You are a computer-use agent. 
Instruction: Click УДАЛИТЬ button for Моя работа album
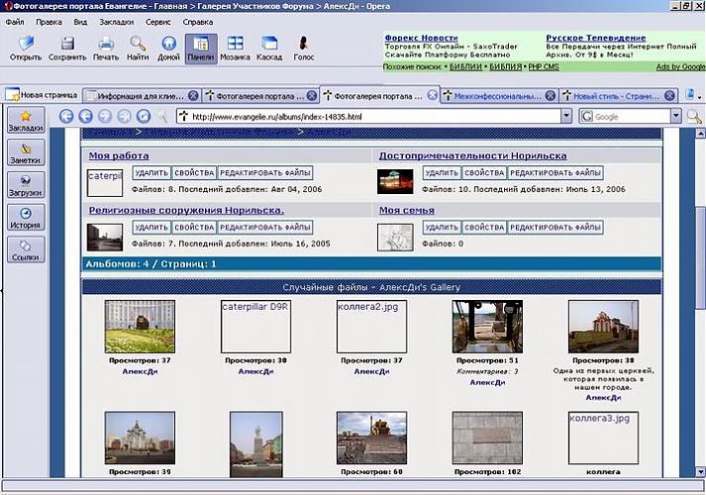(149, 173)
